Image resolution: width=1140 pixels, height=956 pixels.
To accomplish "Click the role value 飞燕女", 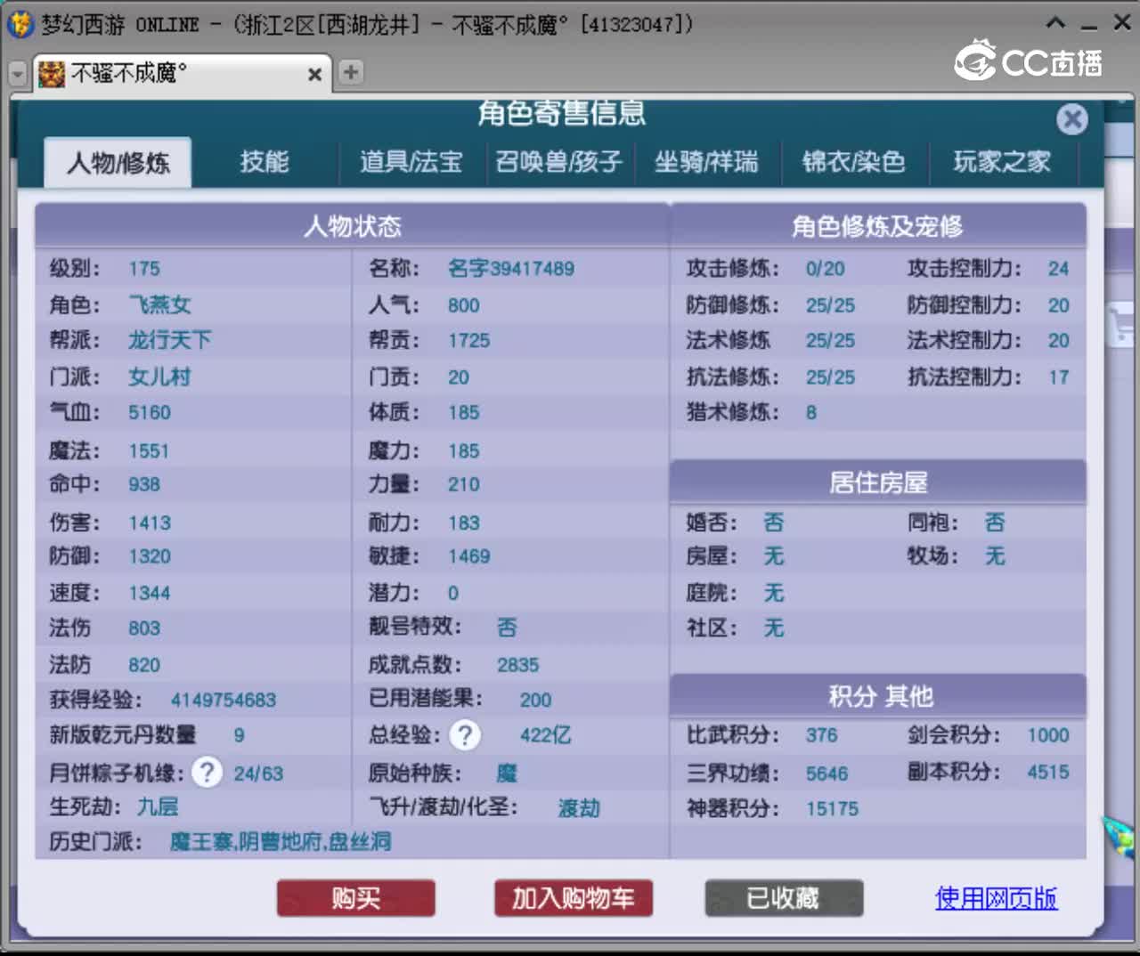I will point(159,304).
